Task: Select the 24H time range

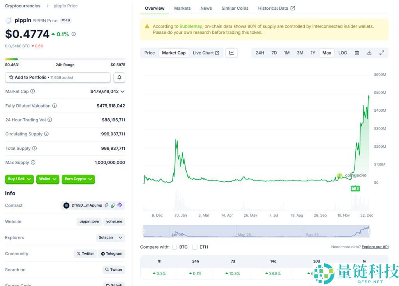Action: coord(260,53)
